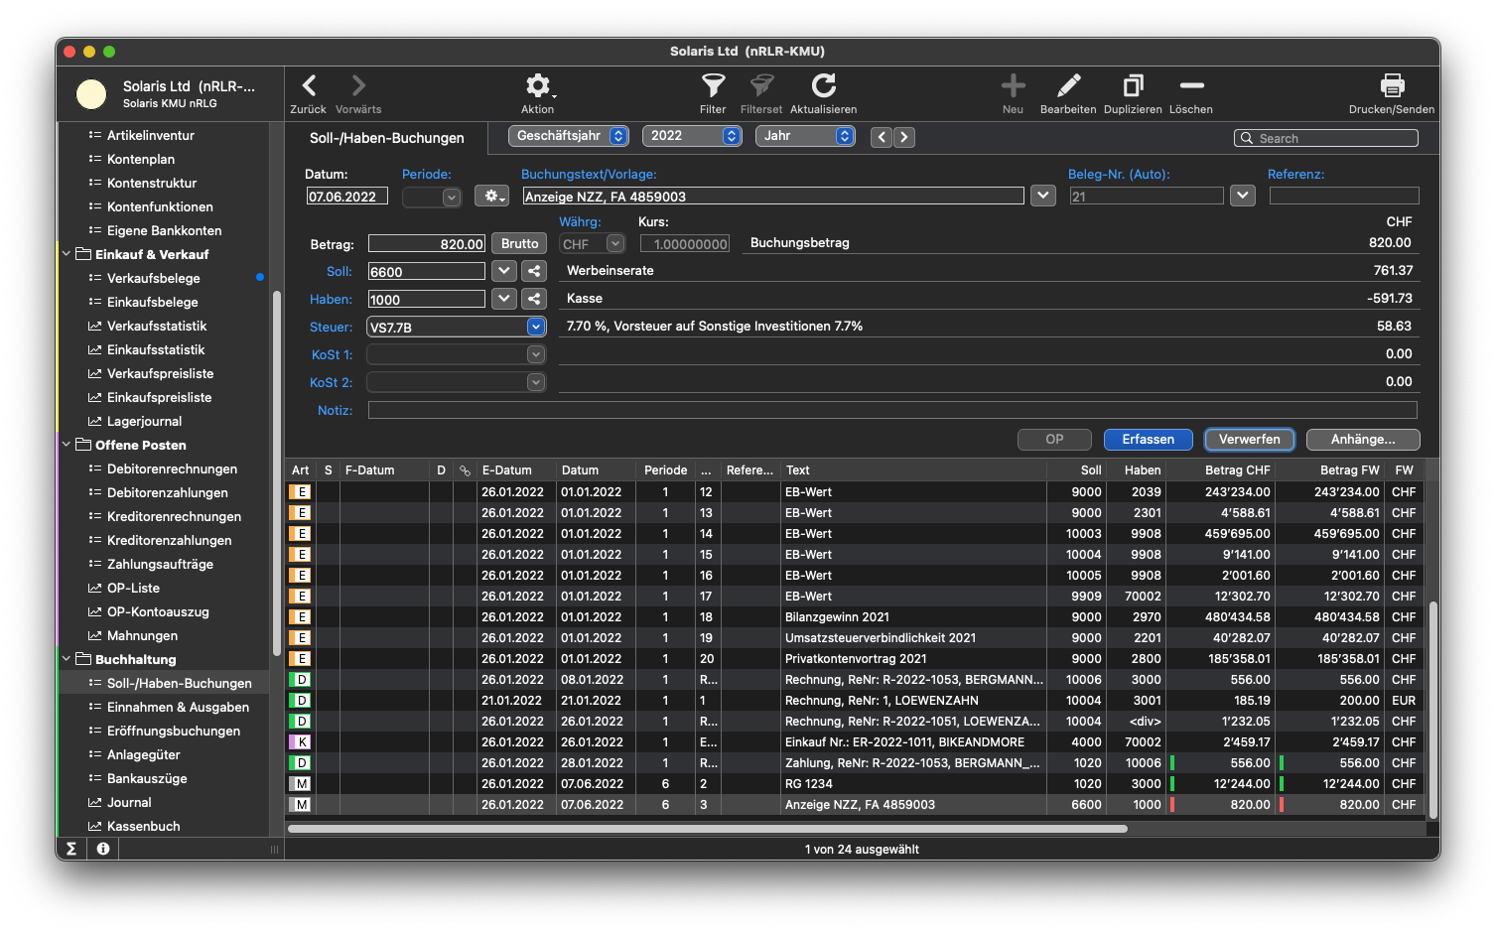Screen dimensions: 1496x934
Task: Click the sigma sum icon at bottom left
Action: [71, 849]
